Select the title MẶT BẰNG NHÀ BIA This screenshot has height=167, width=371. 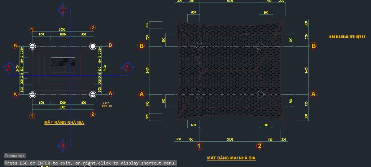[64, 123]
